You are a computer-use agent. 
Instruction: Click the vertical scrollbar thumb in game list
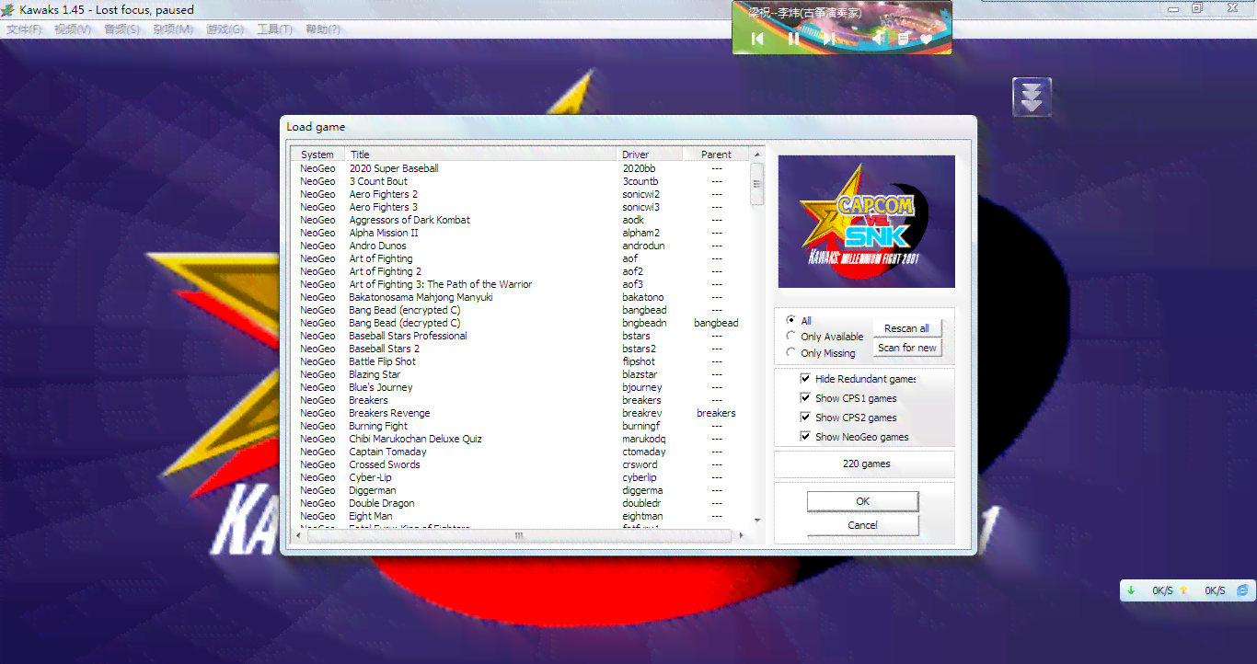[x=757, y=184]
